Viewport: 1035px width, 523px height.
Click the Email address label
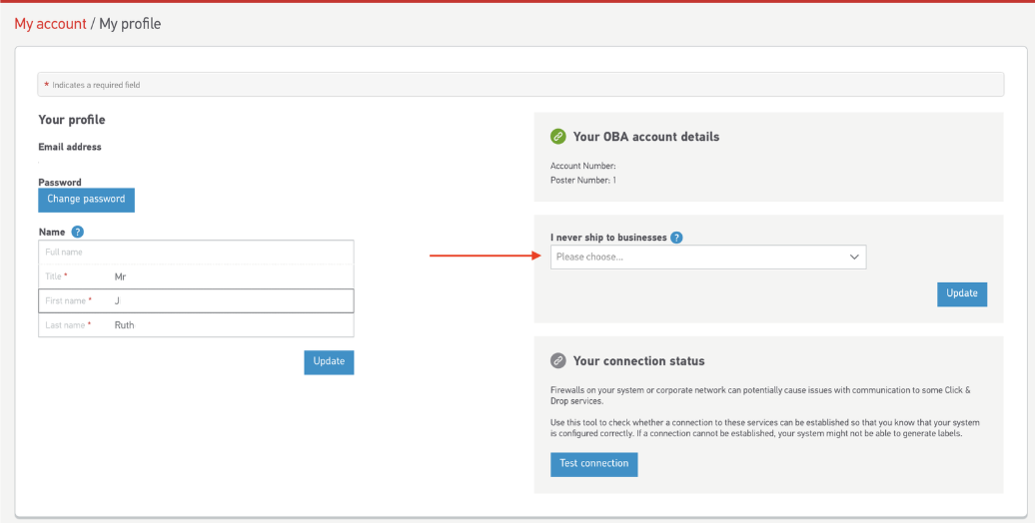70,147
